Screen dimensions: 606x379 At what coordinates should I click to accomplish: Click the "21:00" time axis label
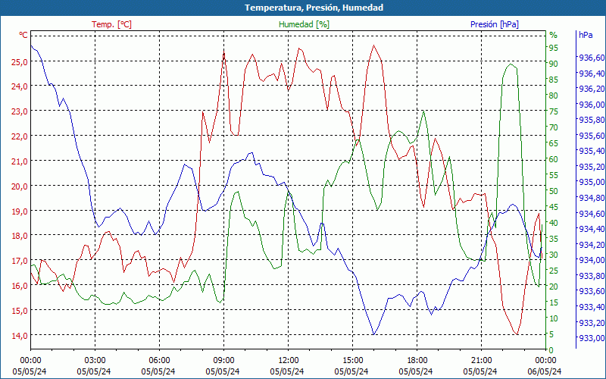click(x=480, y=361)
